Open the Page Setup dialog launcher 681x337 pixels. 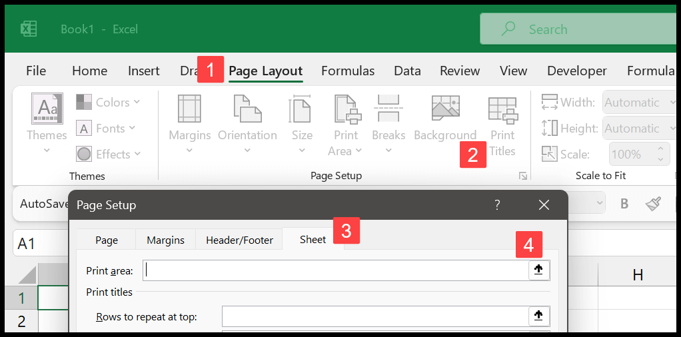pos(523,176)
